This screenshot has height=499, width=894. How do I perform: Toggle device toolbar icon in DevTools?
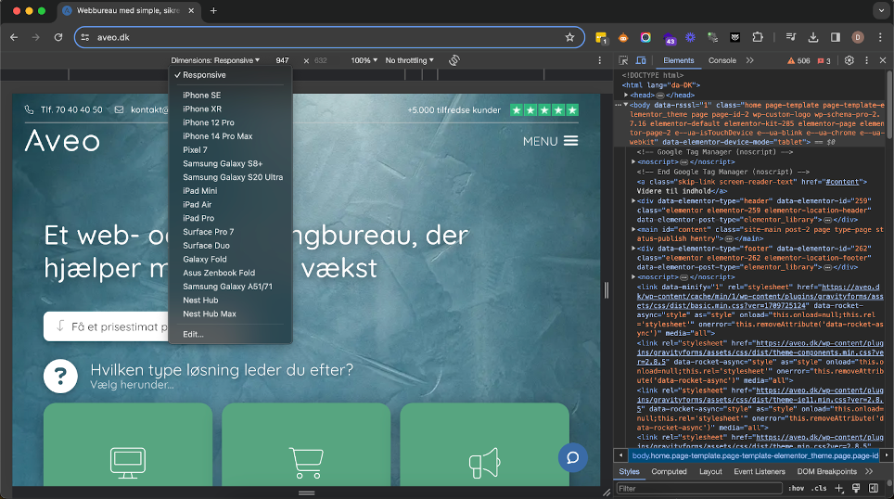click(641, 60)
